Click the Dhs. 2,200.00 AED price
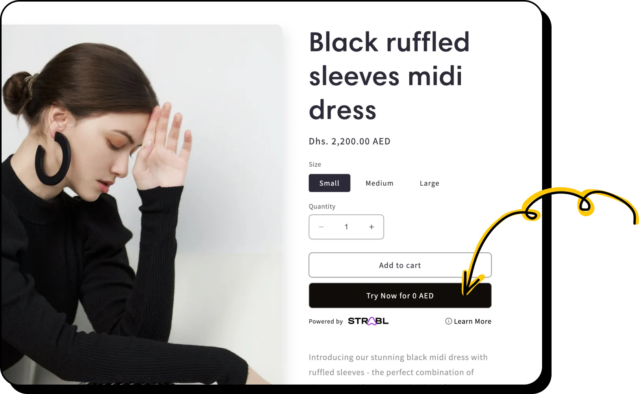The width and height of the screenshot is (639, 394). pos(349,141)
